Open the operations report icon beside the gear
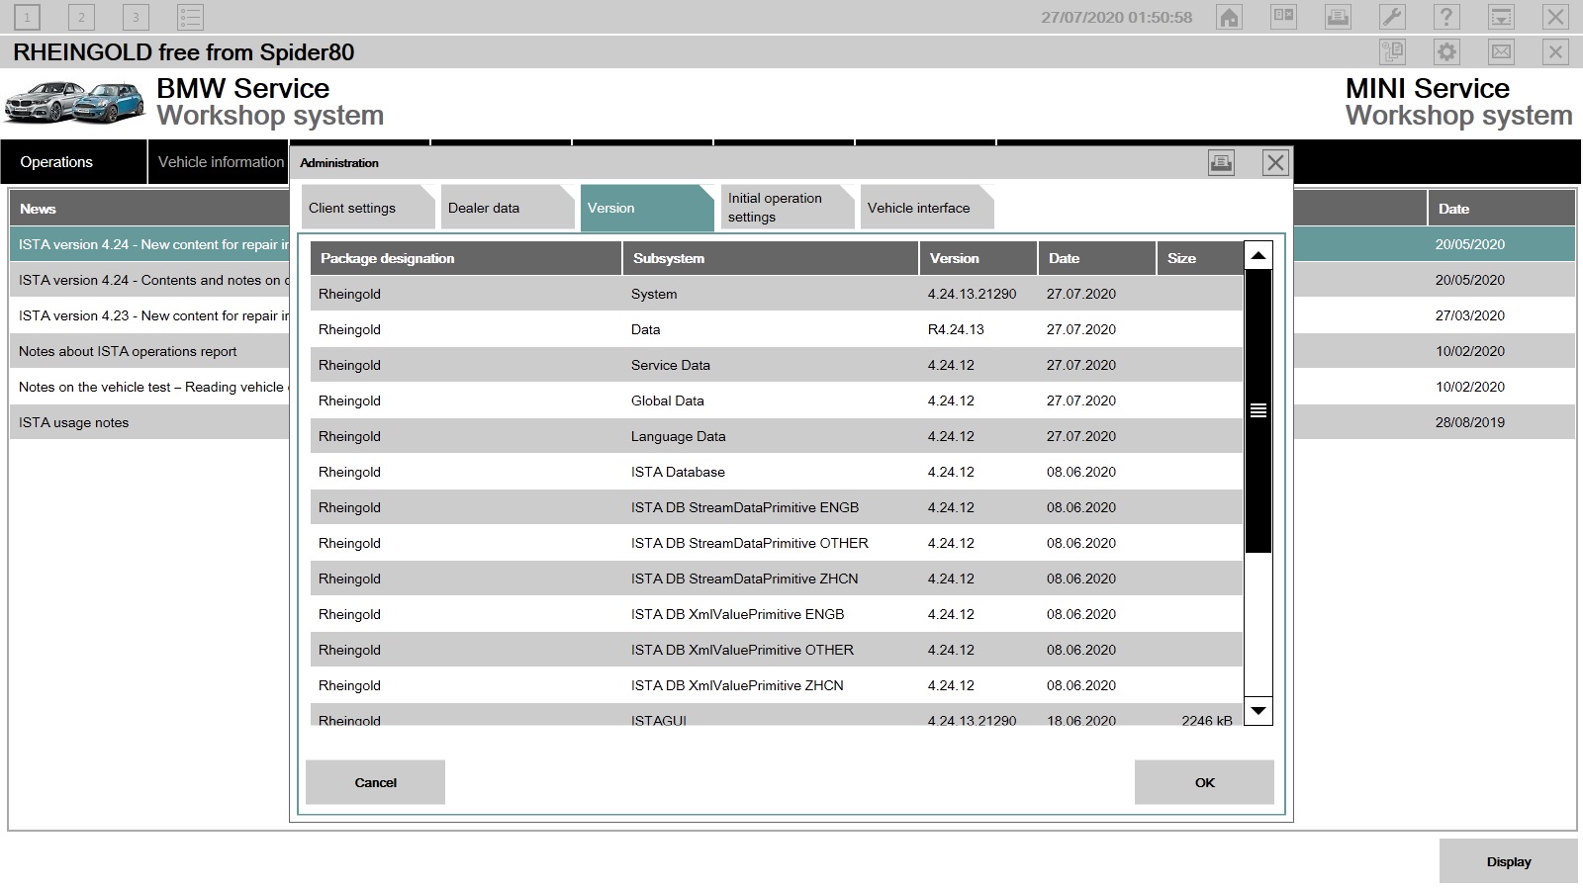 click(x=1395, y=51)
